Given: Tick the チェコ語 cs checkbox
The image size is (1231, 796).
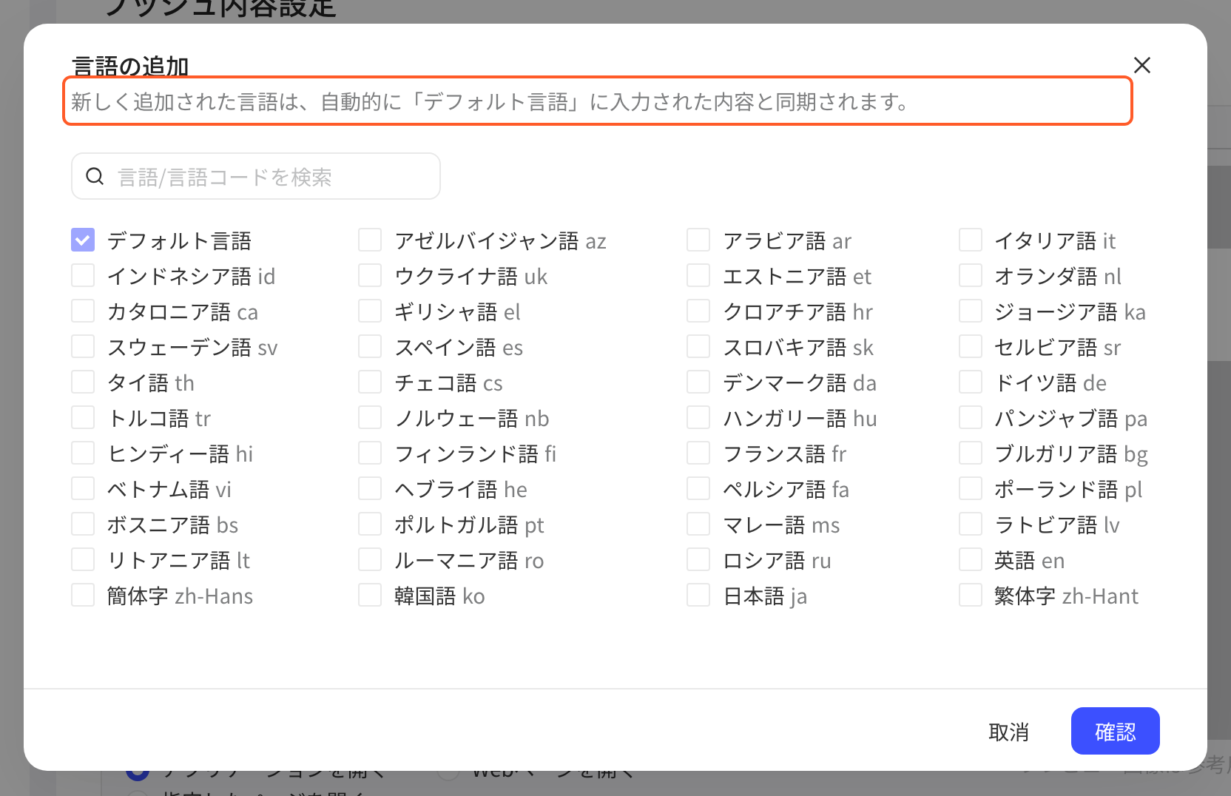Looking at the screenshot, I should pyautogui.click(x=370, y=382).
